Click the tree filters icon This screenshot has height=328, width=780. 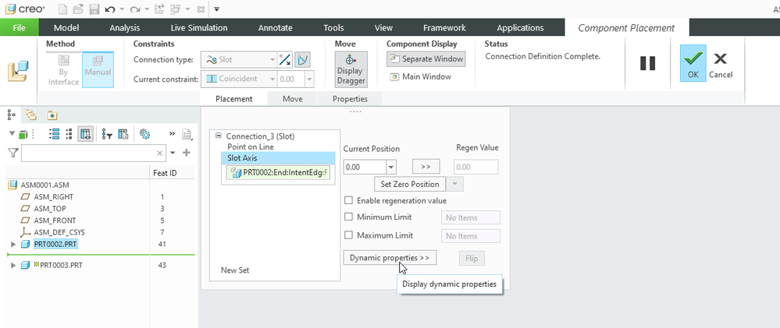coord(107,134)
